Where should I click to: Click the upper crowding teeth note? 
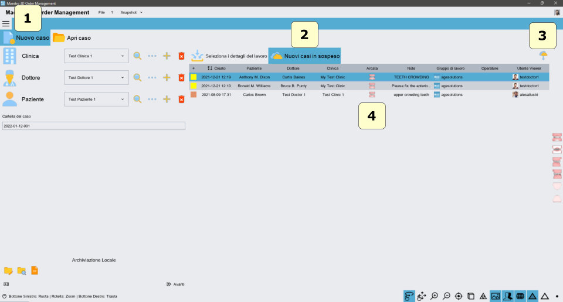pos(411,95)
